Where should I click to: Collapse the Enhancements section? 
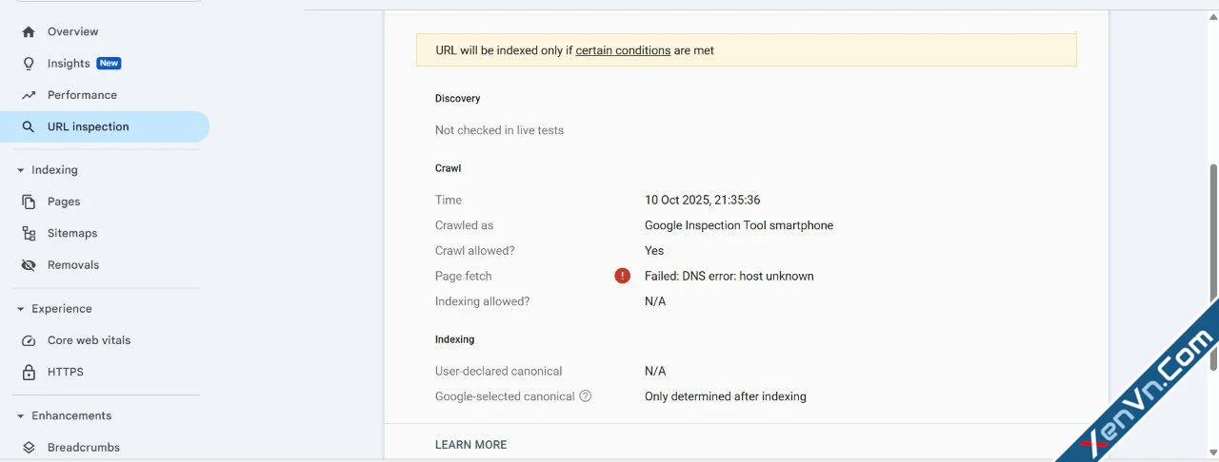[20, 415]
